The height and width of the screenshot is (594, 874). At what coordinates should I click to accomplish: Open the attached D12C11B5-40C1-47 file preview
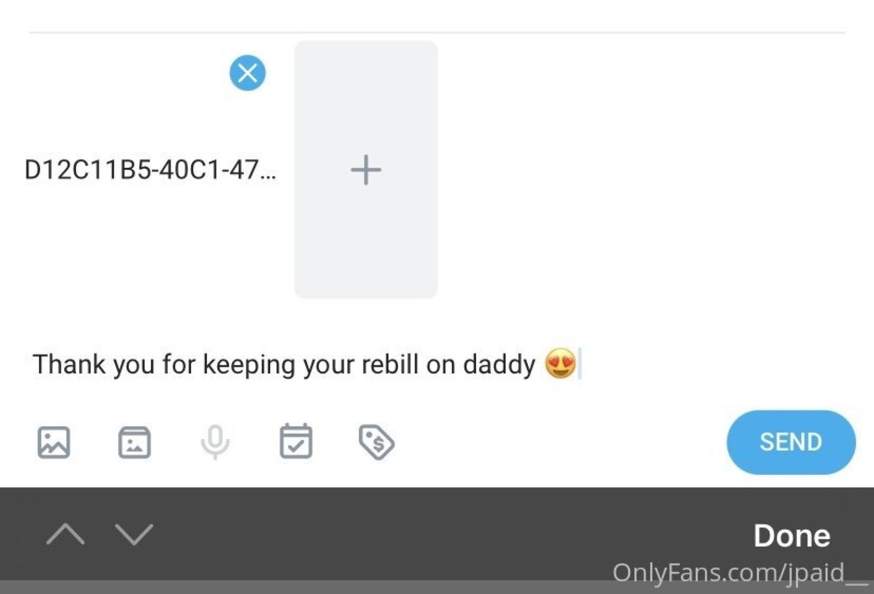(150, 170)
